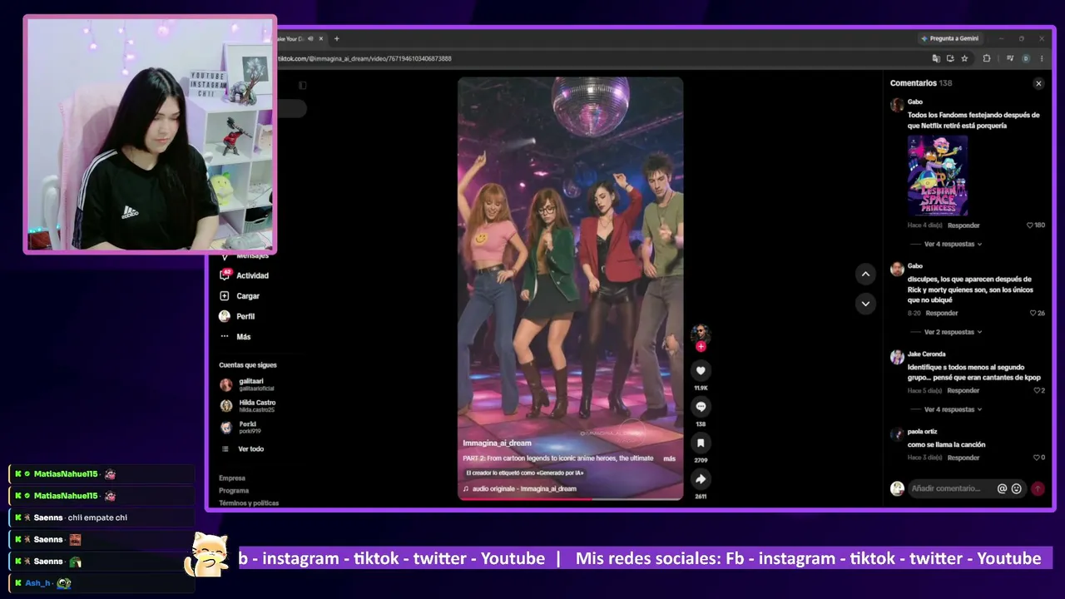Insert a mention with the @ icon
Viewport: 1065px width, 599px height.
pos(1003,488)
